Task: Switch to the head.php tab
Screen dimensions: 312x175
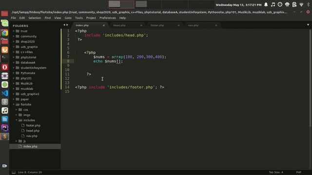Action: [119, 25]
